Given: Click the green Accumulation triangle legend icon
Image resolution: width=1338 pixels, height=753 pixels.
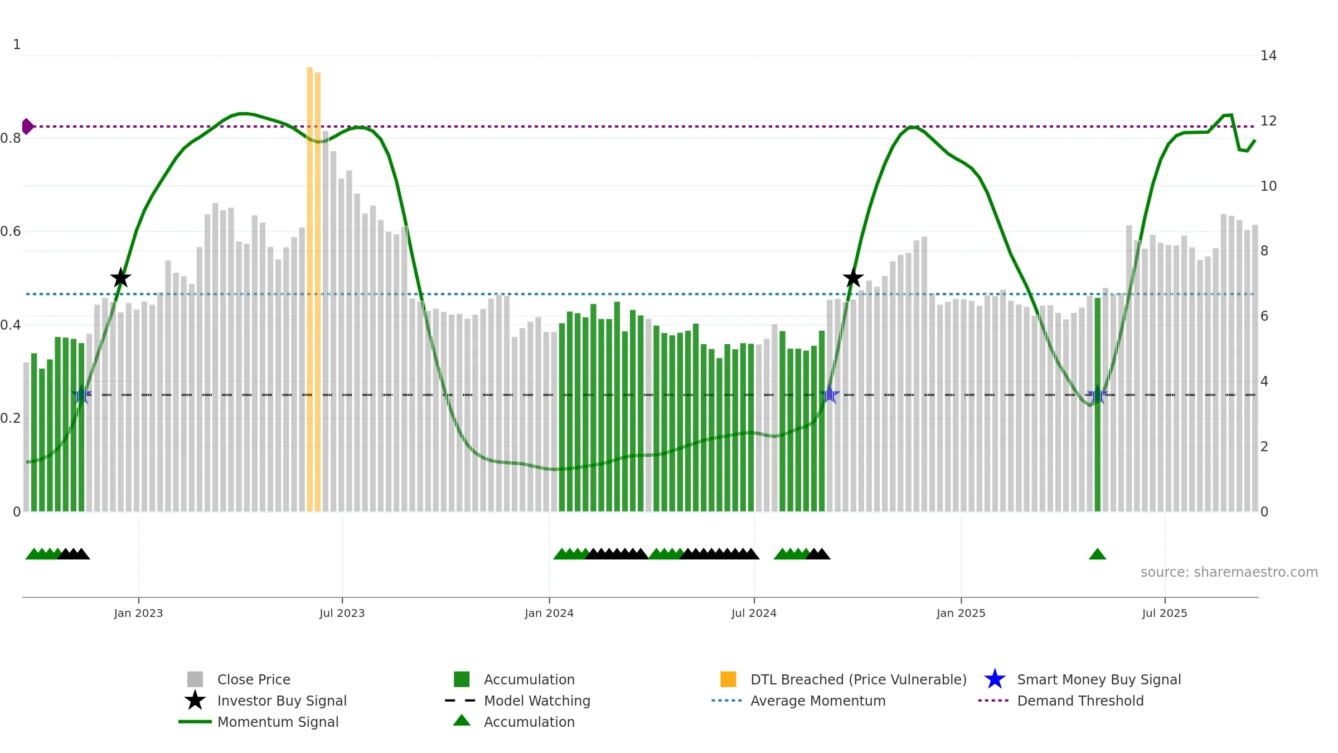Looking at the screenshot, I should tap(462, 721).
